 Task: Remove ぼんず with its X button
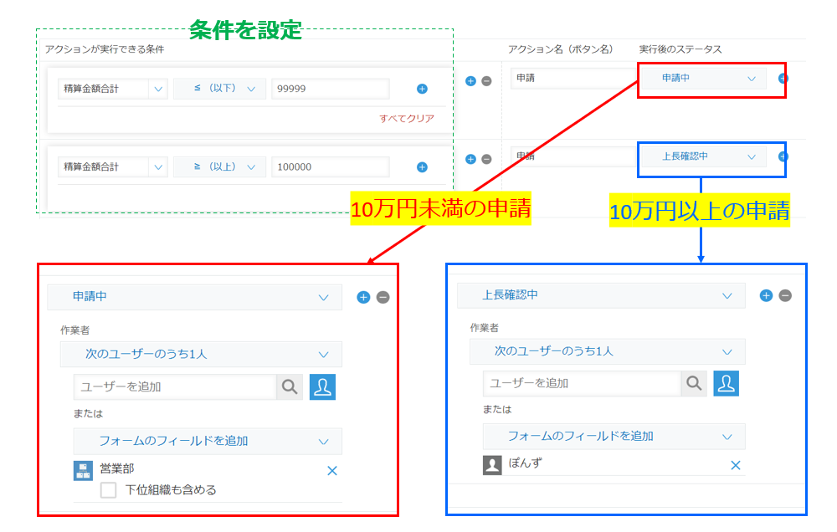point(736,465)
